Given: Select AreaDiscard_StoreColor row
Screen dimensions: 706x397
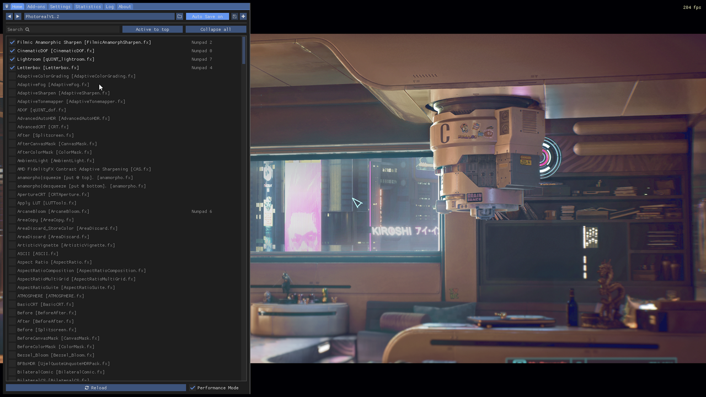Looking at the screenshot, I should [67, 228].
